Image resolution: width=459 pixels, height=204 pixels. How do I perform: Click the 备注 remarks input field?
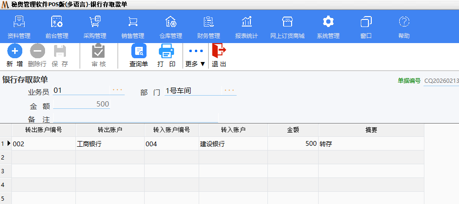[x=135, y=118]
